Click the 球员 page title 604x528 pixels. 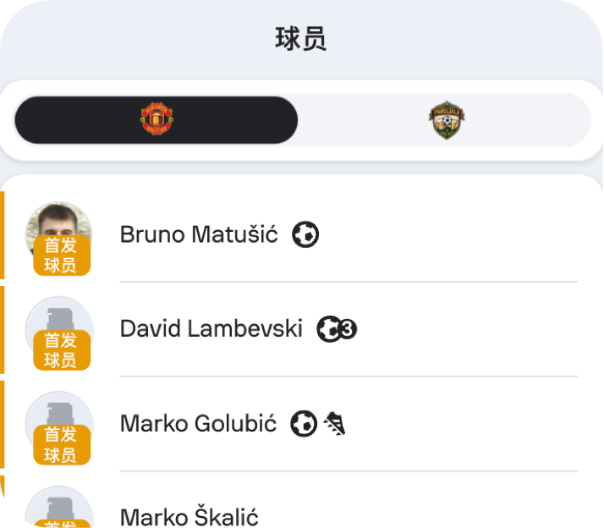coord(301,39)
